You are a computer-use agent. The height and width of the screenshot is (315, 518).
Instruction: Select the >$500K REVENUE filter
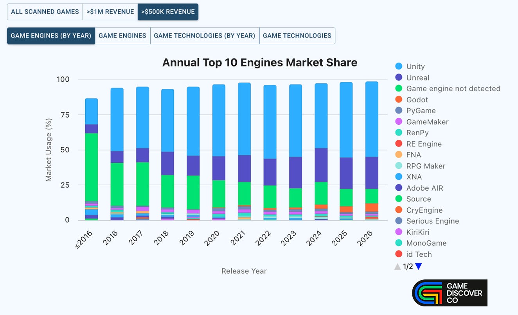pos(168,12)
